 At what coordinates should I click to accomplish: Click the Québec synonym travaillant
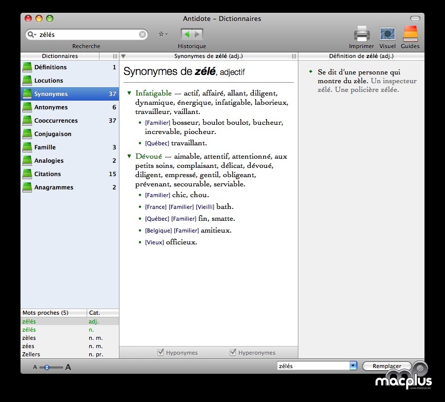tap(188, 143)
